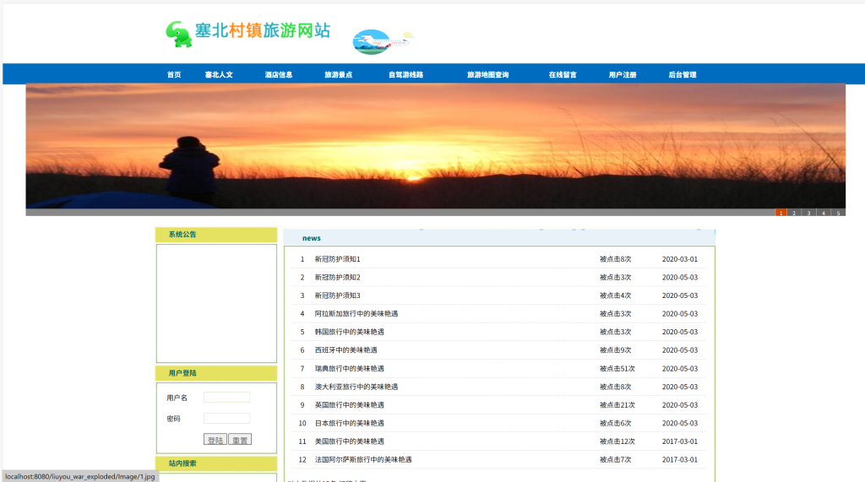Viewport: 865px width, 482px height.
Task: Click the 被点击51次 hit count
Action: point(617,368)
